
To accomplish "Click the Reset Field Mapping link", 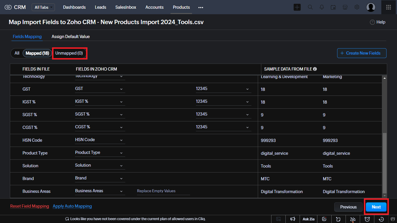I will [x=30, y=206].
